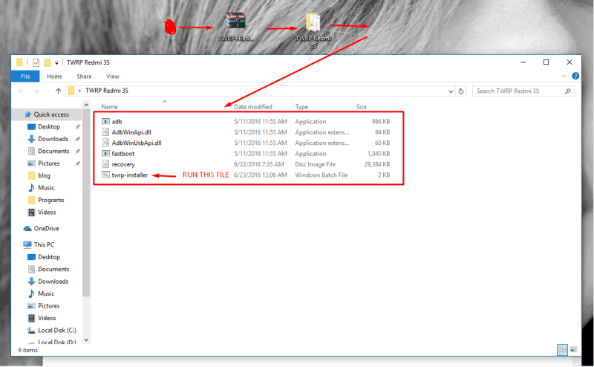
Task: Click the sidebar scroll down arrow
Action: (x=86, y=340)
